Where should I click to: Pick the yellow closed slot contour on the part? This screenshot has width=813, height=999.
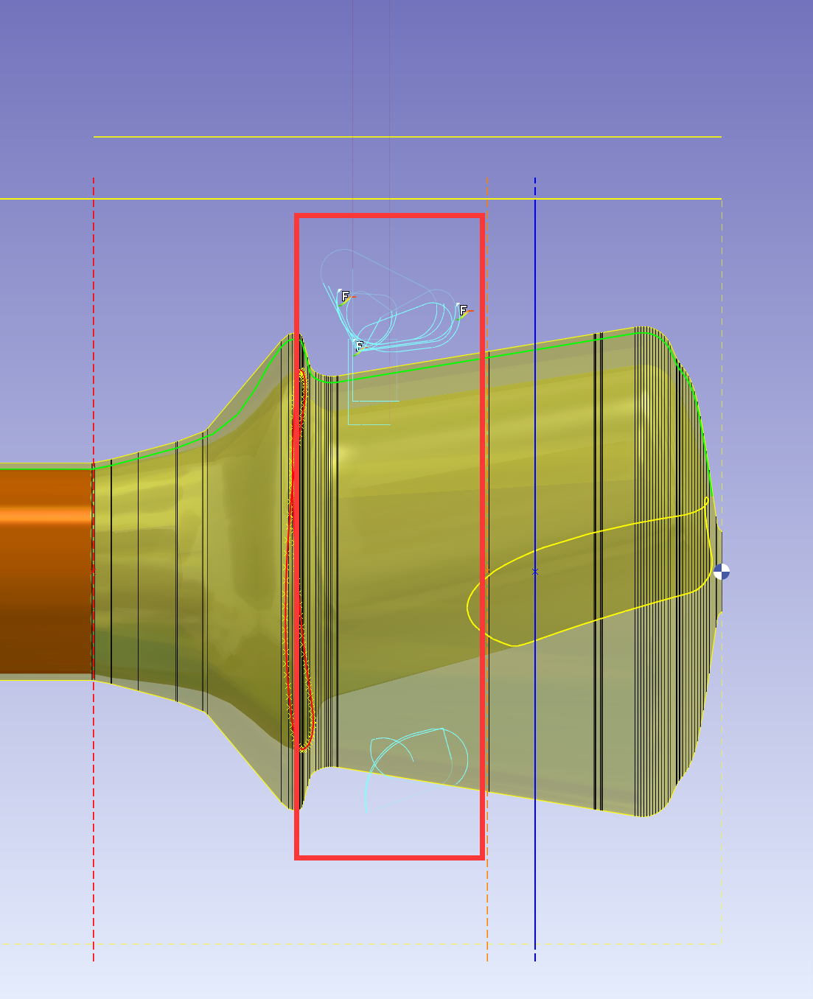pos(590,572)
